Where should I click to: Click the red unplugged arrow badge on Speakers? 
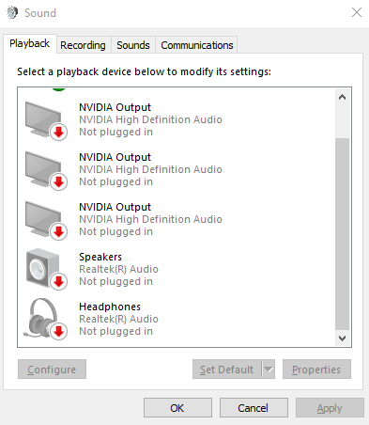(58, 281)
